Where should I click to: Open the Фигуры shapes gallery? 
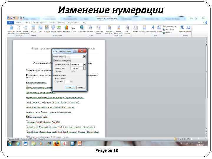click(x=53, y=29)
